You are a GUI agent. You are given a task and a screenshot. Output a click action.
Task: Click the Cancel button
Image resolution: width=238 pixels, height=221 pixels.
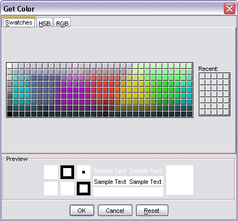click(115, 211)
